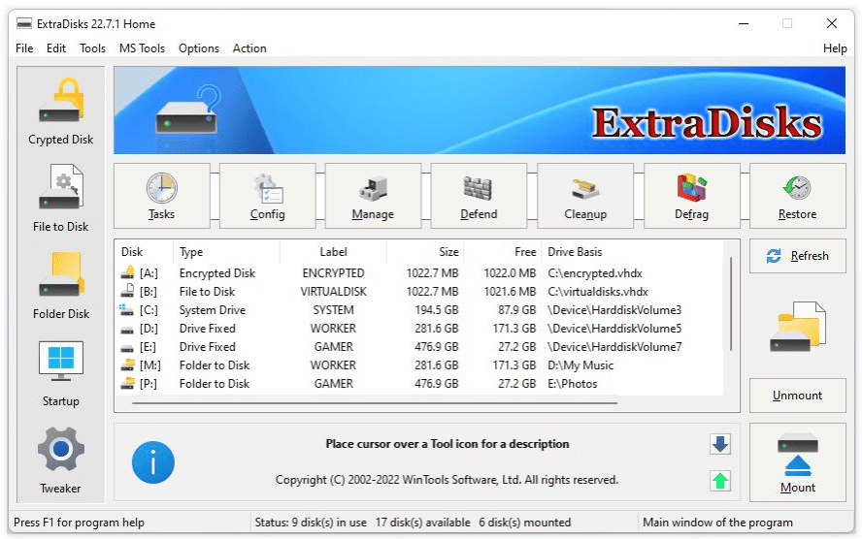Open the Cleanup tool
The width and height of the screenshot is (862, 539).
(x=585, y=196)
